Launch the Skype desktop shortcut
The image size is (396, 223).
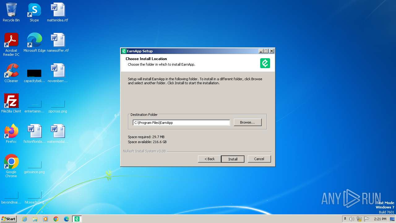pyautogui.click(x=34, y=12)
